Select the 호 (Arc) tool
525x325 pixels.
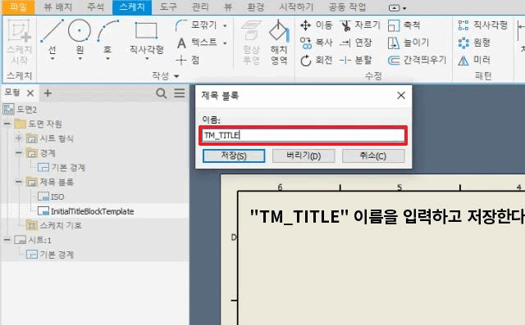pos(107,37)
